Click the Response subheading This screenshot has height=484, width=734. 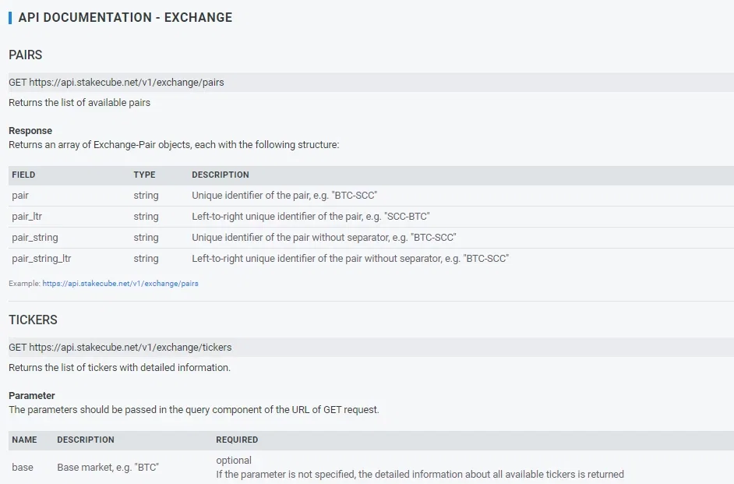coord(30,131)
